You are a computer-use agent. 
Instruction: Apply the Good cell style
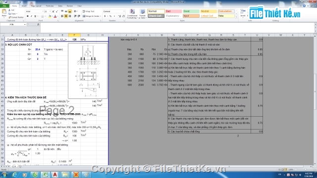pos(191,11)
